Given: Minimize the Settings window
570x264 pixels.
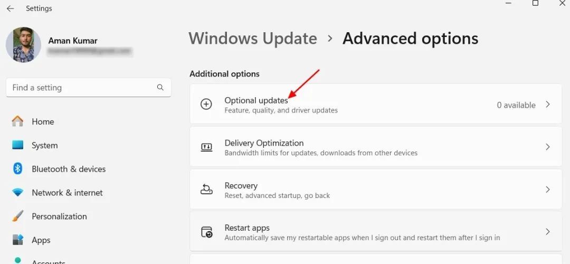Looking at the screenshot, I should (x=509, y=3).
